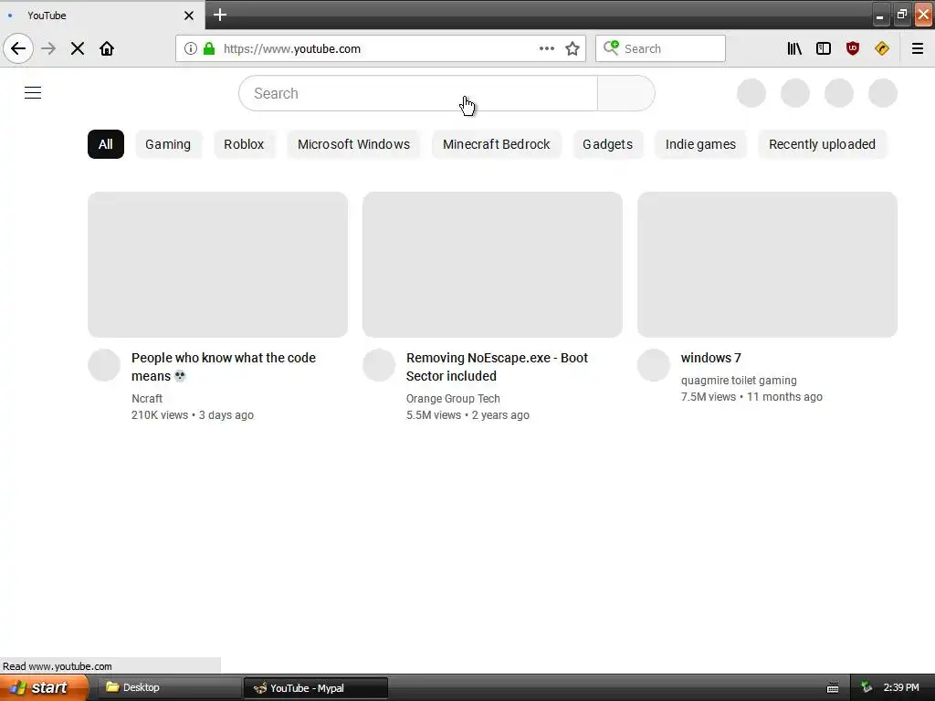Open video title People who know what the code means
935x701 pixels.
pyautogui.click(x=224, y=367)
